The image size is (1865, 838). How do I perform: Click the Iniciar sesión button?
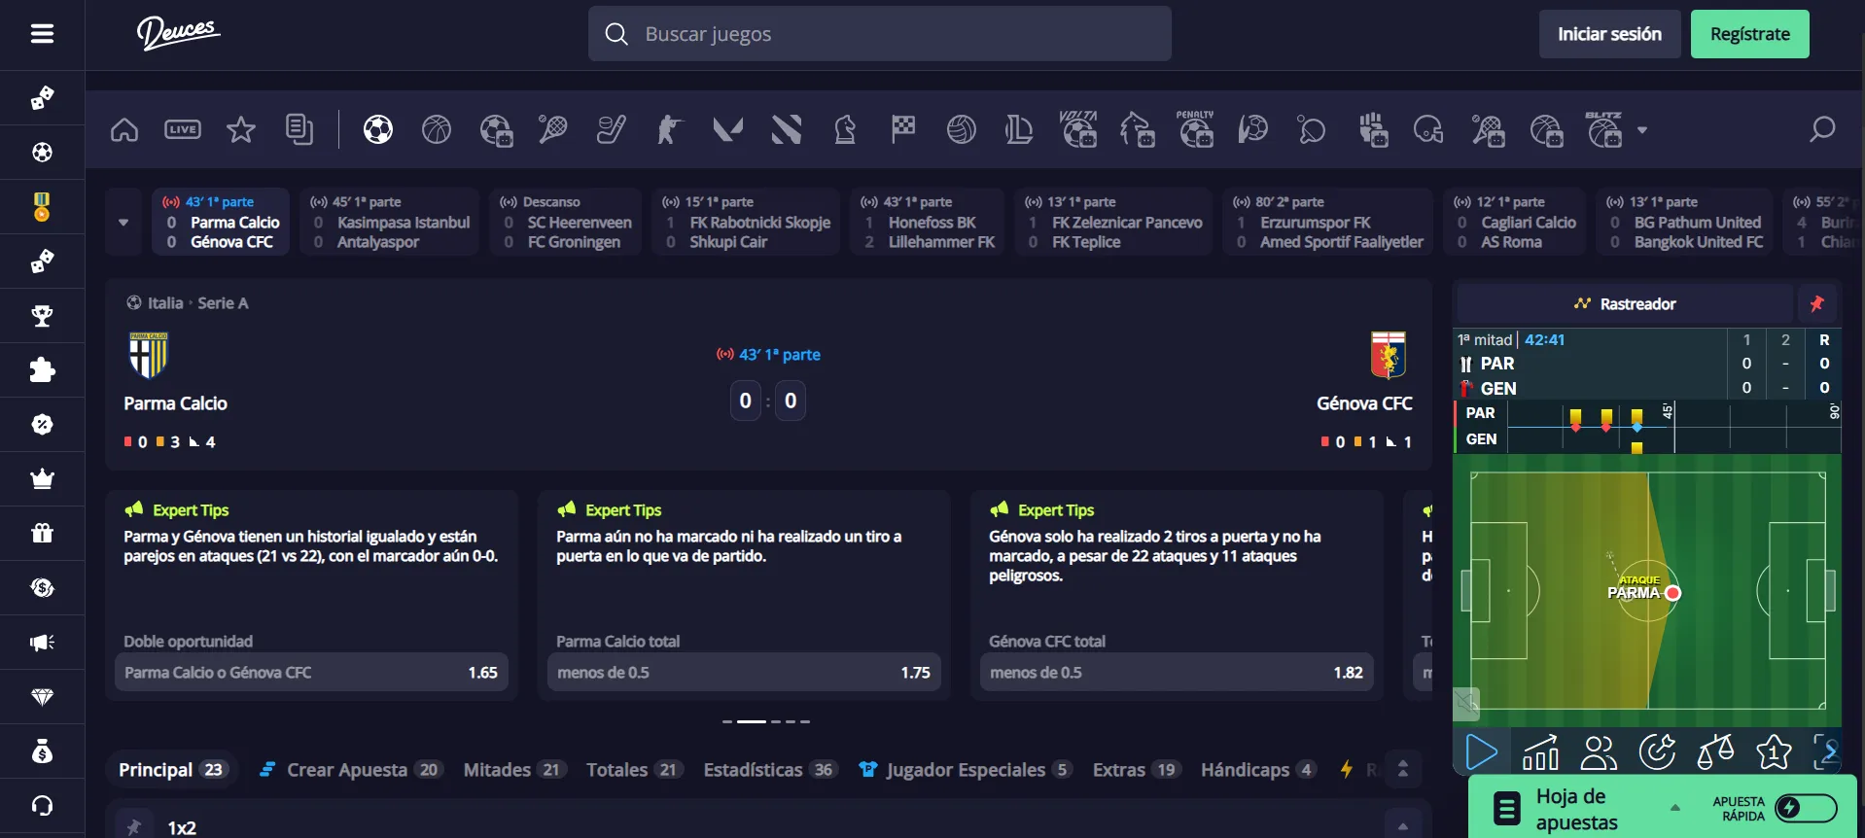point(1609,34)
